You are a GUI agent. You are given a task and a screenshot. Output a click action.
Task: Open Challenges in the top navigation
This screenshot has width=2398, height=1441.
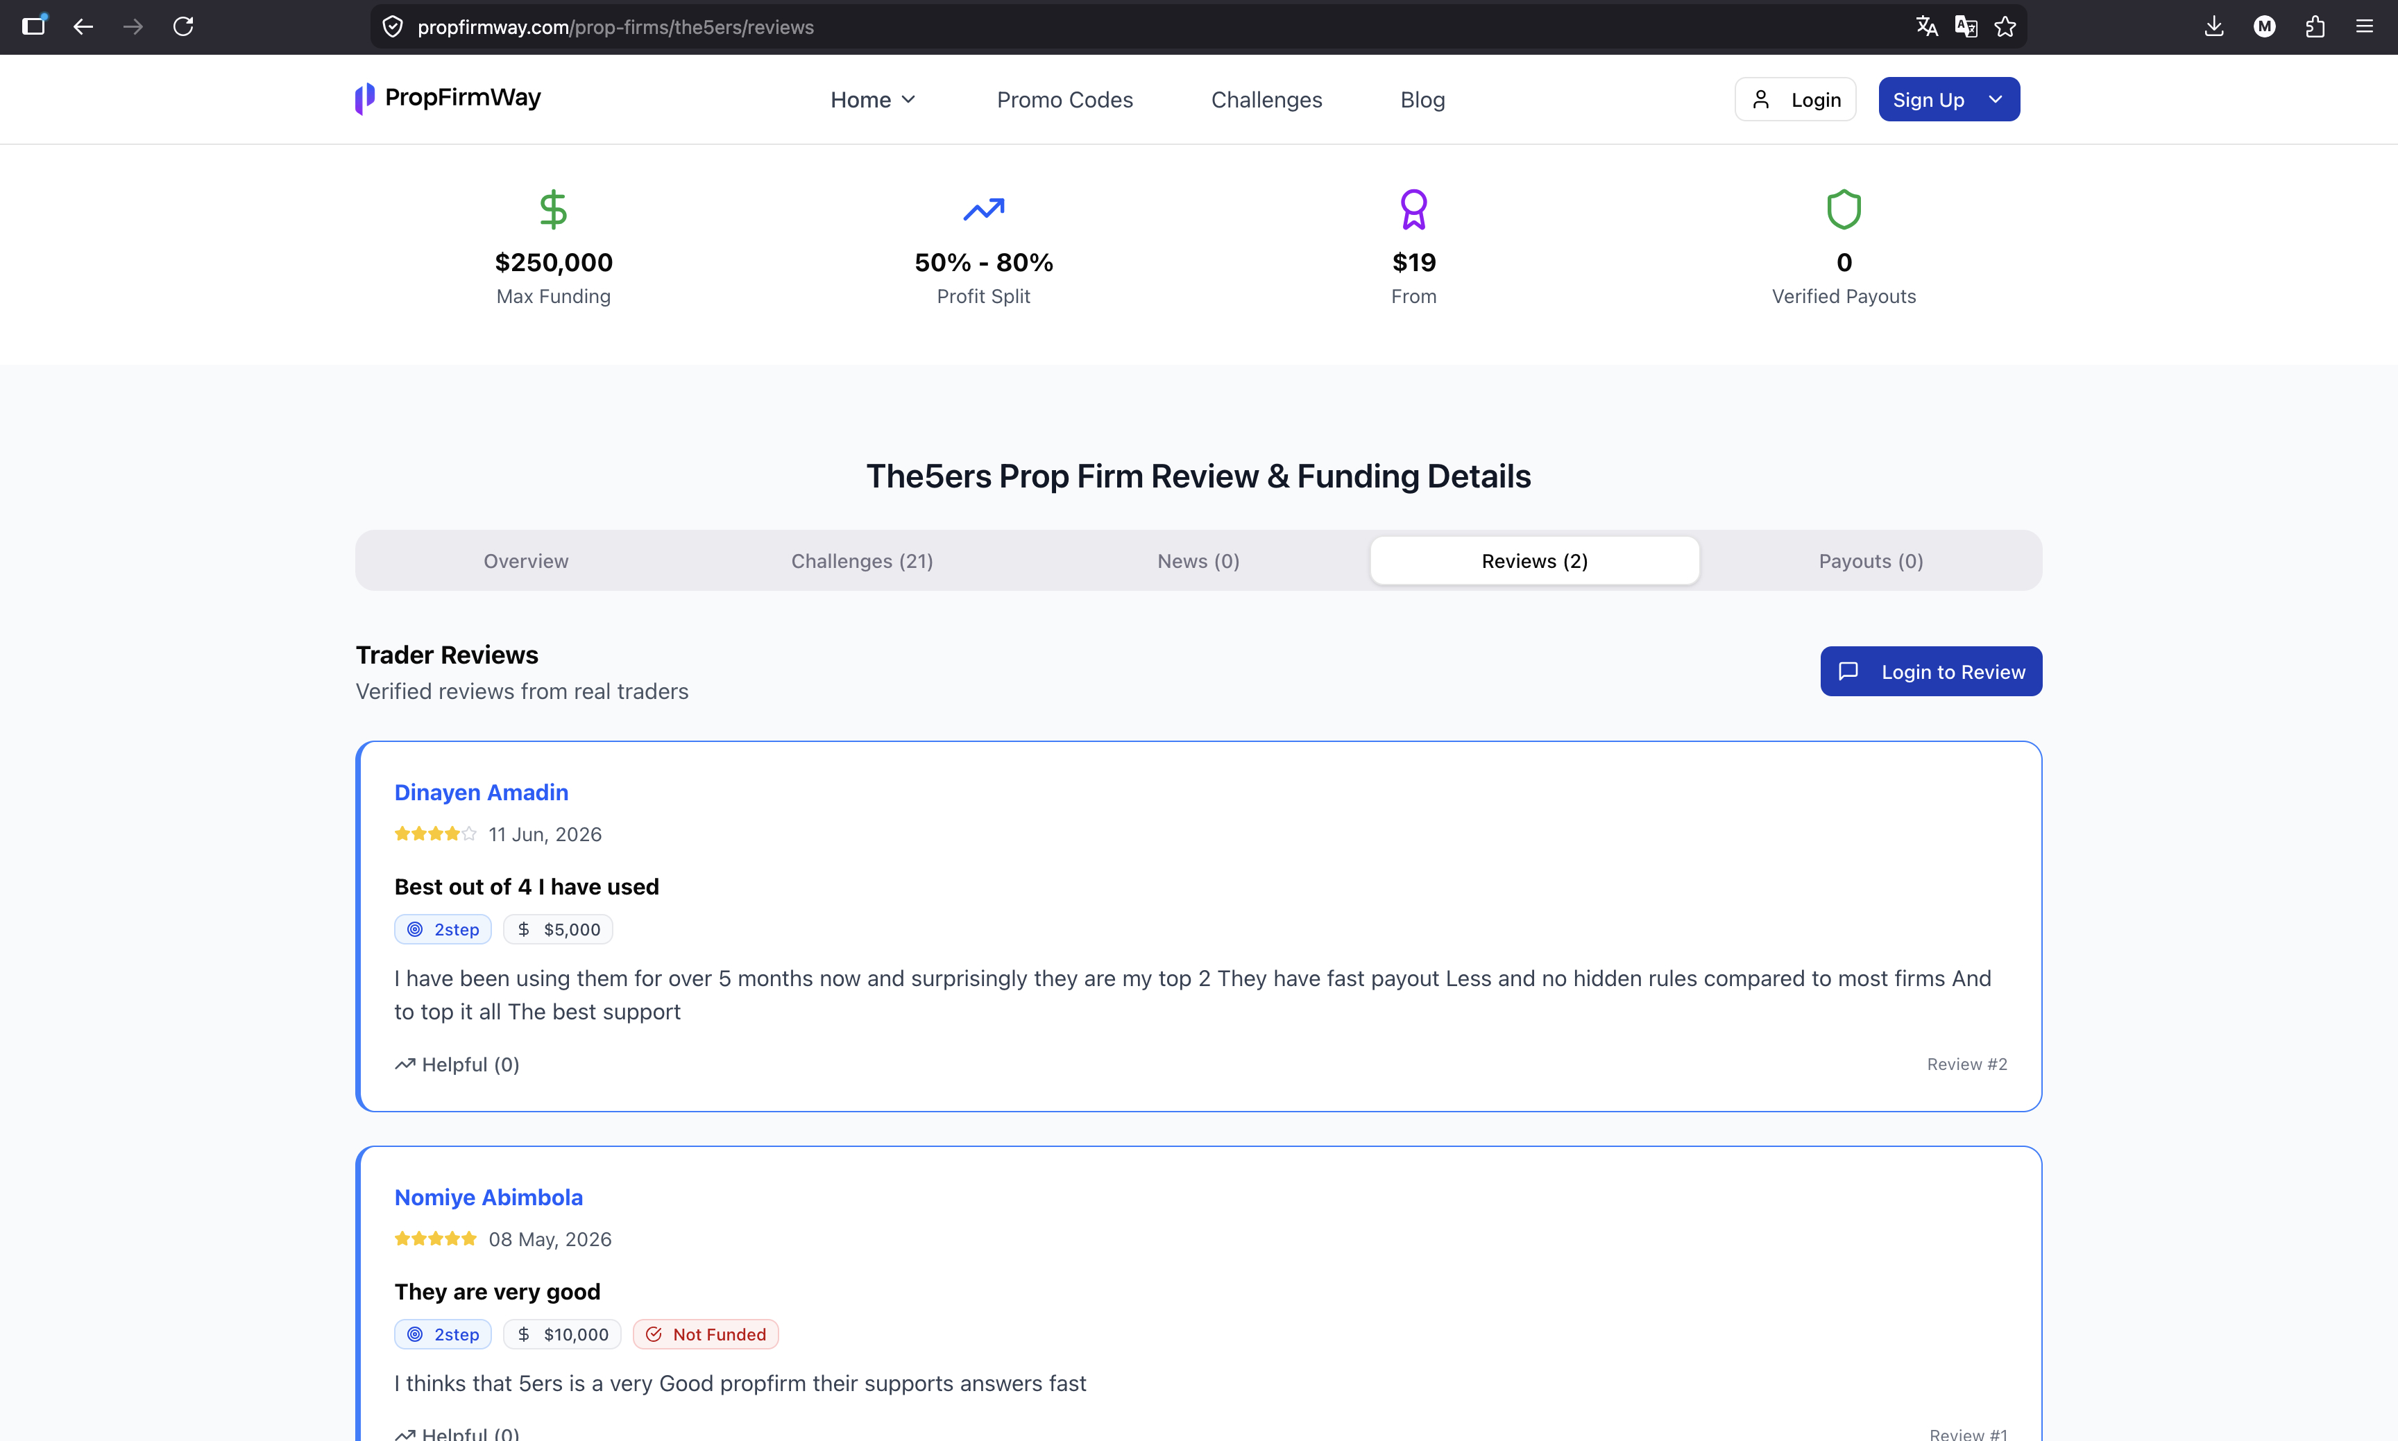[1266, 99]
